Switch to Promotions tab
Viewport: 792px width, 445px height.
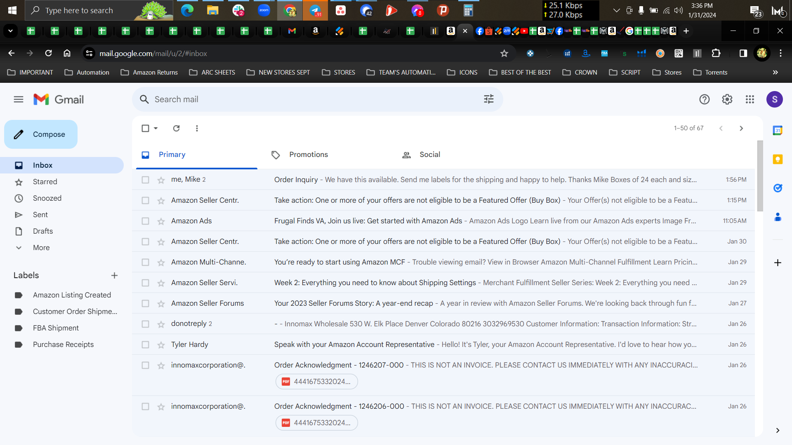point(309,155)
